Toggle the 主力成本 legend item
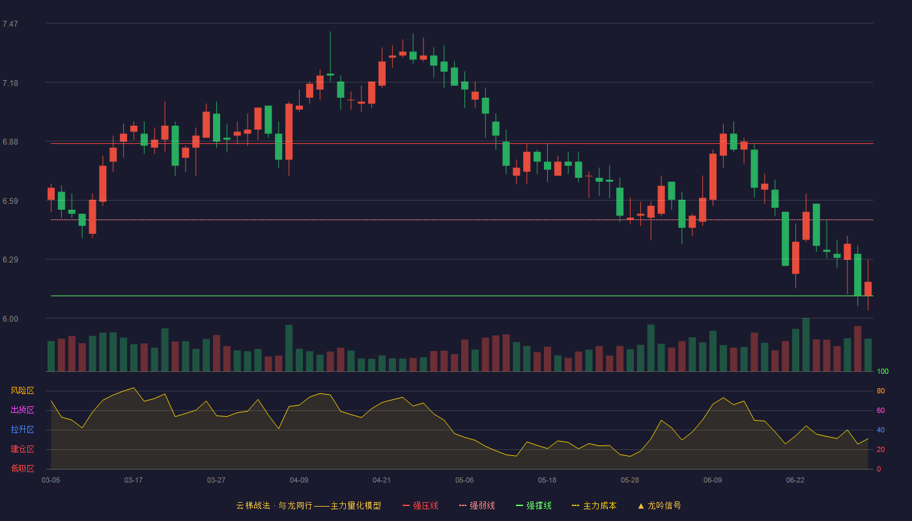This screenshot has width=912, height=521. pos(594,505)
